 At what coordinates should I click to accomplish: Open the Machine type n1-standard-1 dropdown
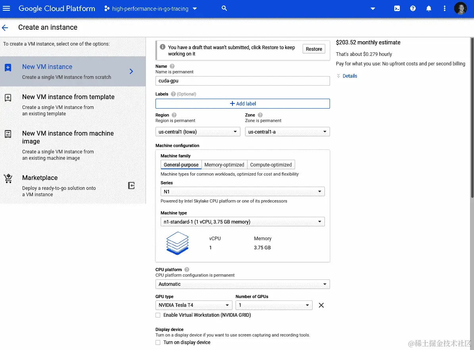point(242,222)
